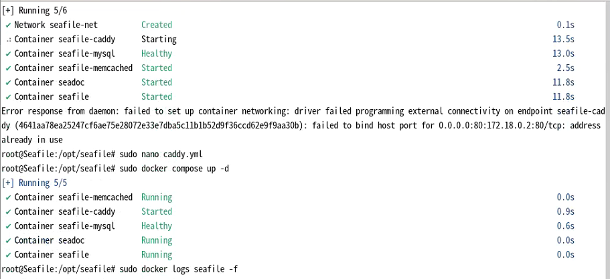Click the 0.9s timing for seafile-caddy

[566, 212]
